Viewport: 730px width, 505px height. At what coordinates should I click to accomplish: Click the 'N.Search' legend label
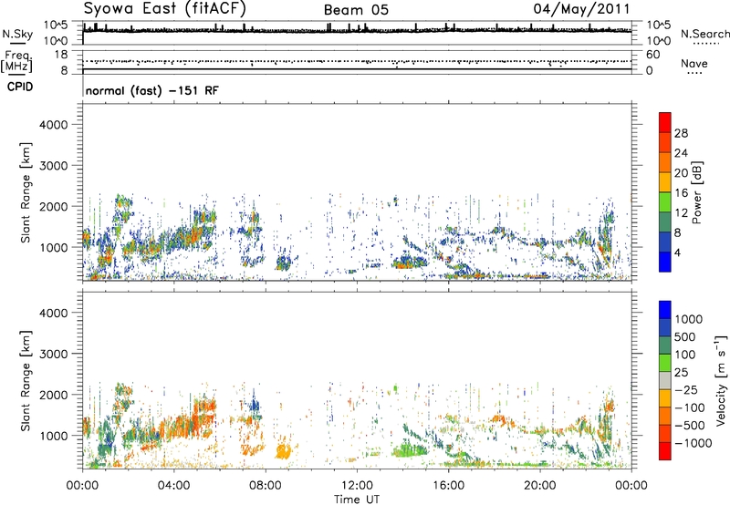coord(705,34)
